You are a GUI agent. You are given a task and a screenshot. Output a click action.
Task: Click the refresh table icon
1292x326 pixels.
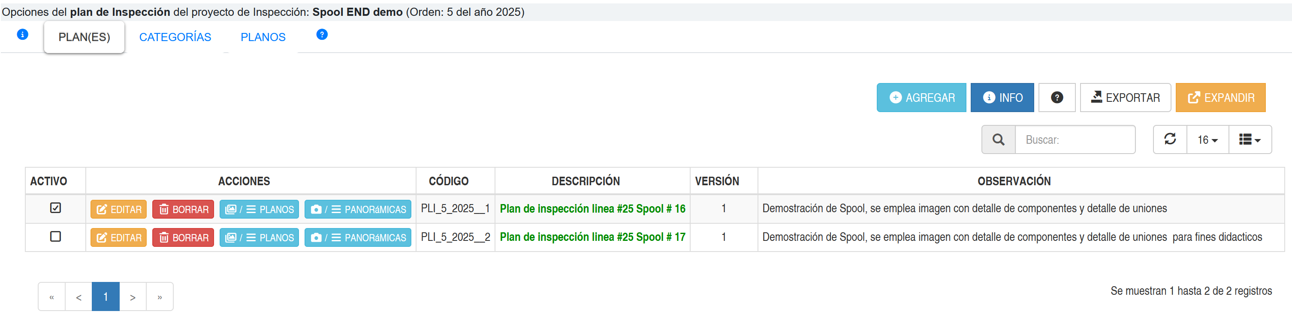click(1170, 139)
